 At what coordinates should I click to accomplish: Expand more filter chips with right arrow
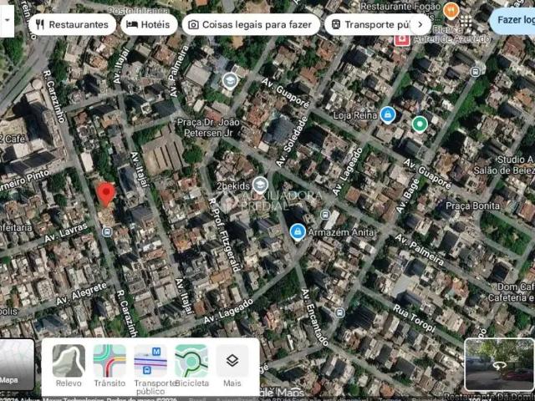point(420,24)
